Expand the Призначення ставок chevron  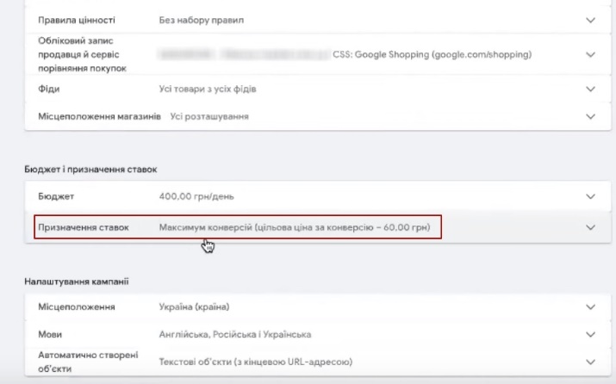click(590, 227)
